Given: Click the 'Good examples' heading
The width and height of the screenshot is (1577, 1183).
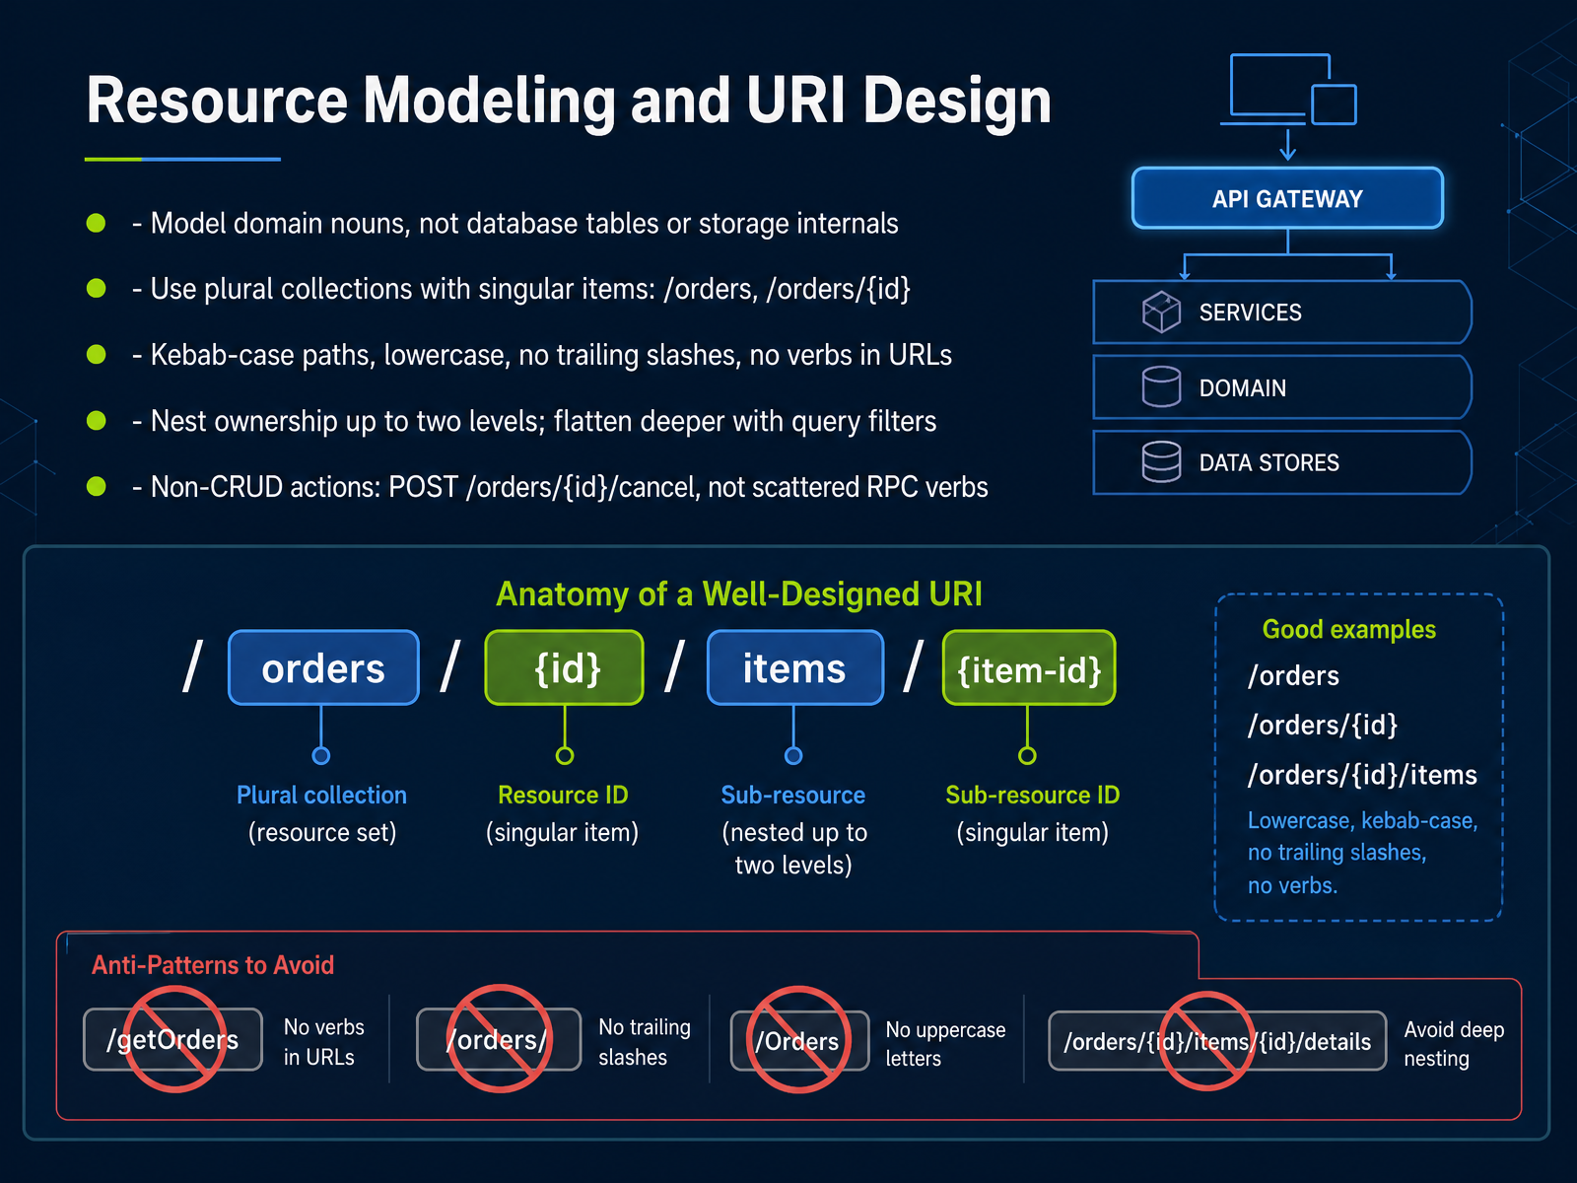Looking at the screenshot, I should (x=1349, y=629).
